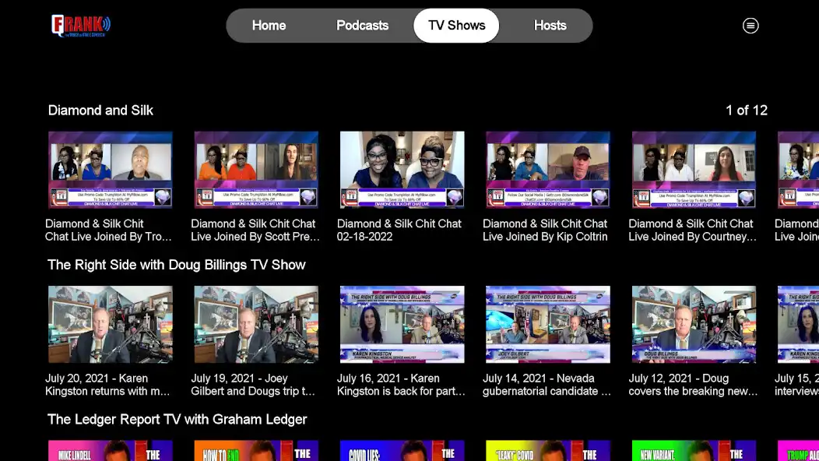Click the Frank Speech logo

[81, 26]
